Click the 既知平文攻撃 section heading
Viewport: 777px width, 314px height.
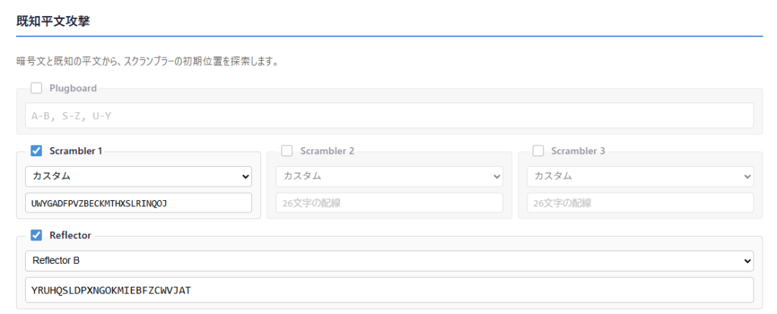coord(53,21)
